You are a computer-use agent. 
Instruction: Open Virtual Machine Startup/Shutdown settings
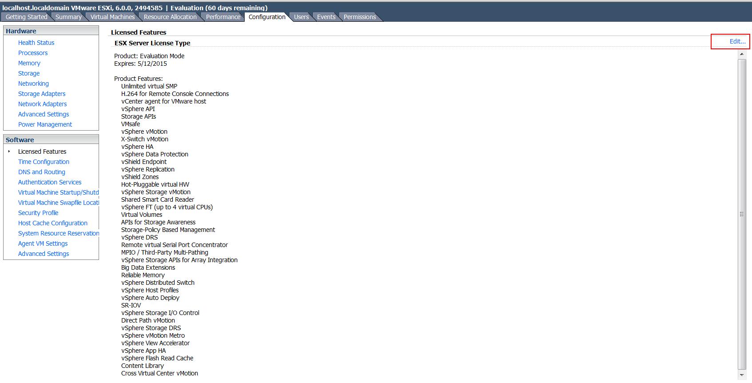(x=58, y=192)
